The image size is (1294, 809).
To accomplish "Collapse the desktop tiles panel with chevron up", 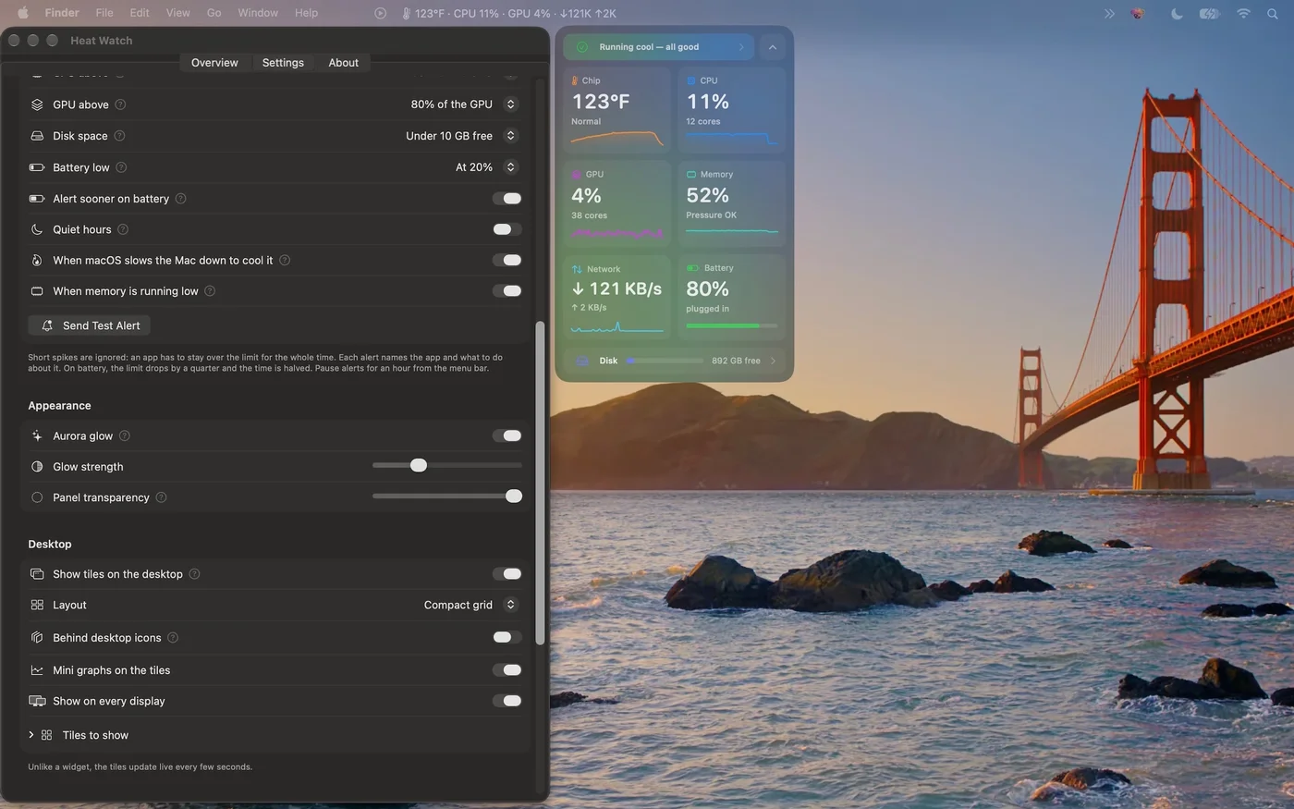I will tap(772, 47).
